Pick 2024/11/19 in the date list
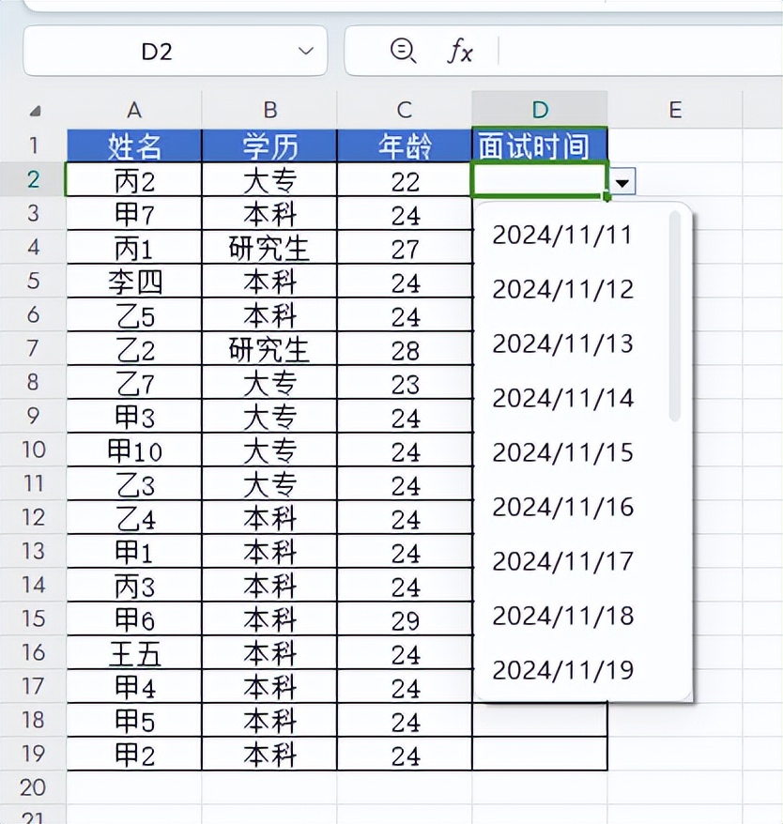This screenshot has height=824, width=783. click(562, 670)
